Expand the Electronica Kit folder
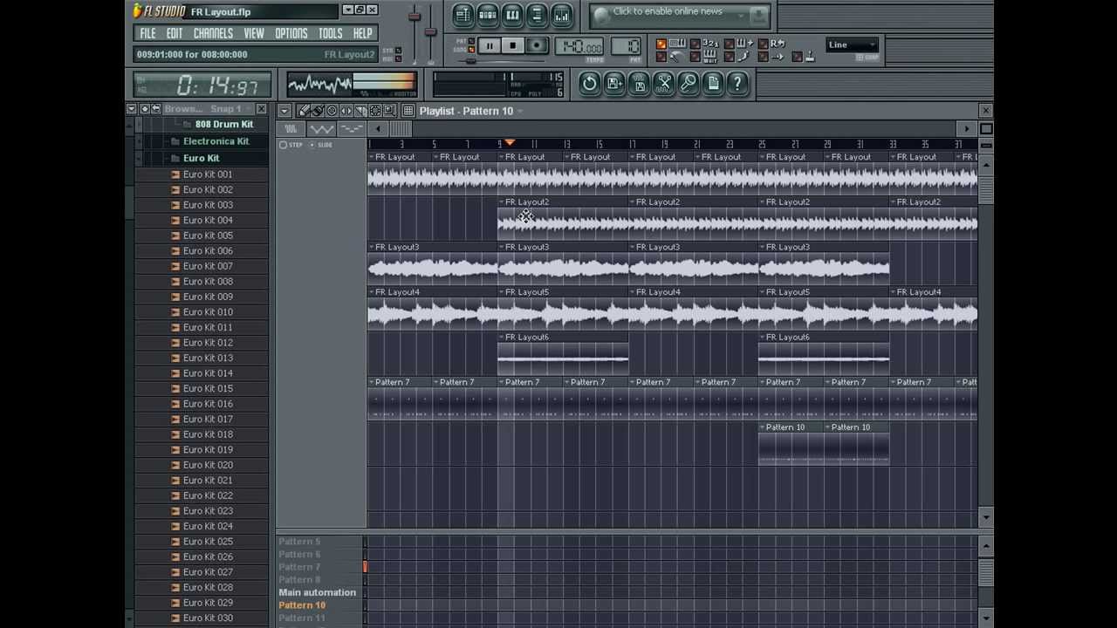 pos(216,141)
